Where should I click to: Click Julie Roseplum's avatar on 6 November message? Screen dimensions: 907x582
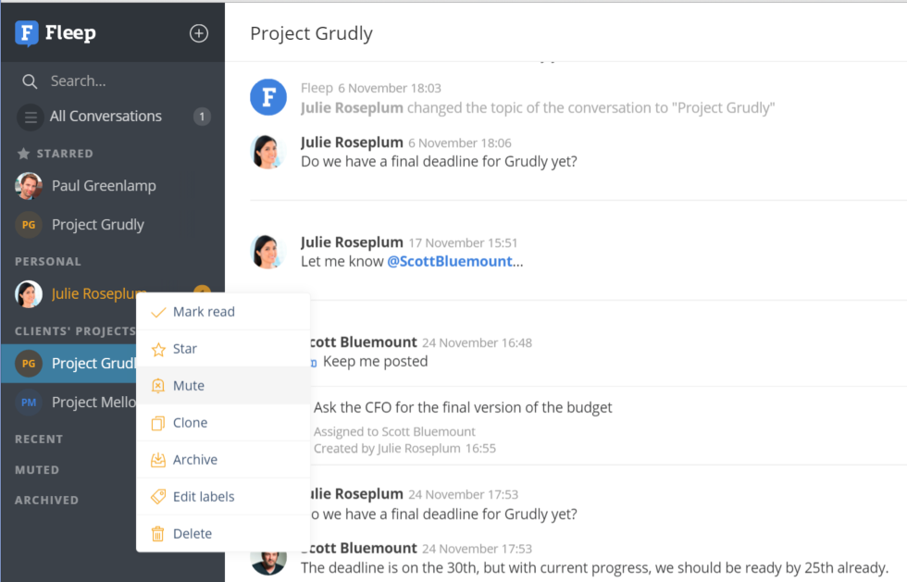267,152
